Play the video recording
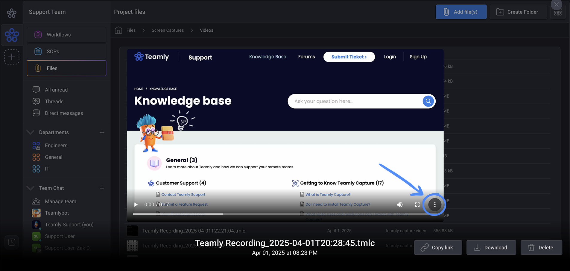This screenshot has height=271, width=570. click(x=136, y=204)
